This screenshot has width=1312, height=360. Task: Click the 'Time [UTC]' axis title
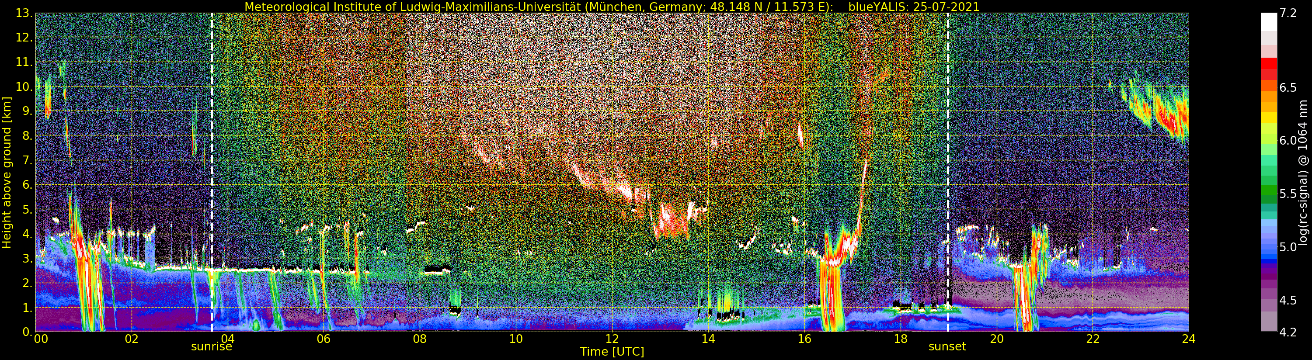[612, 352]
